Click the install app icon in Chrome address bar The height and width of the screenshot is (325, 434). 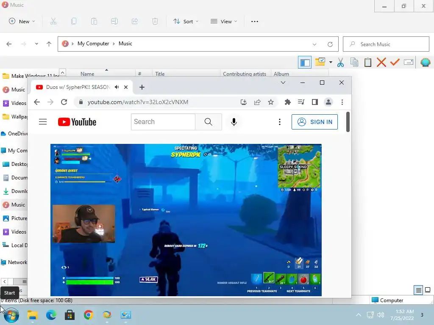[x=243, y=102]
